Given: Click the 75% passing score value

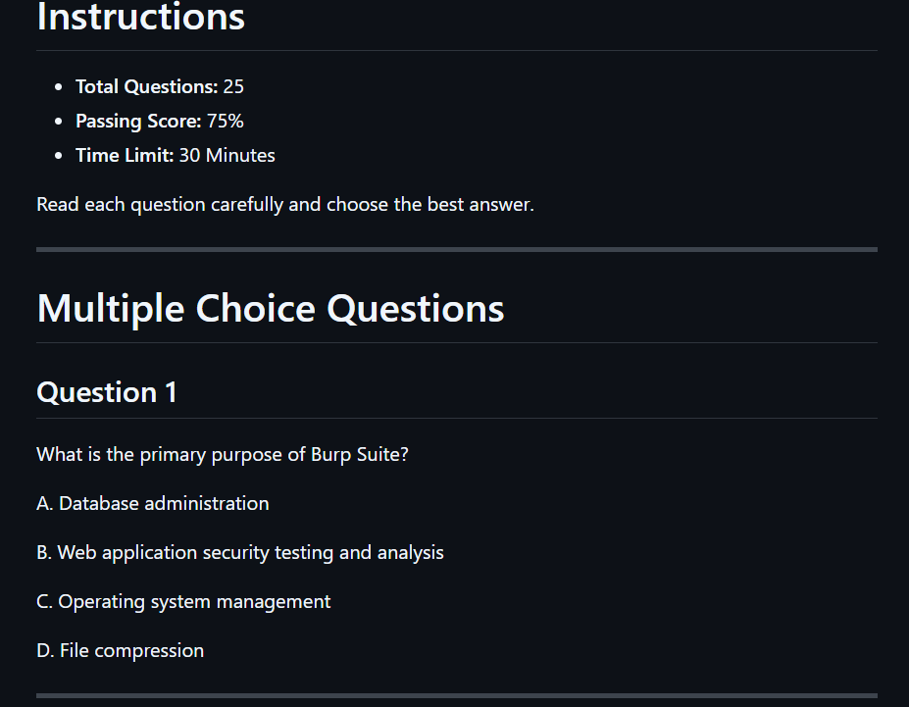Looking at the screenshot, I should coord(225,121).
